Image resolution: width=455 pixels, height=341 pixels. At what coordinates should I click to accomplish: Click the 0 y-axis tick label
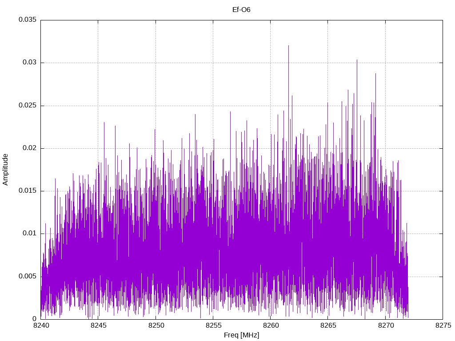tap(35, 319)
